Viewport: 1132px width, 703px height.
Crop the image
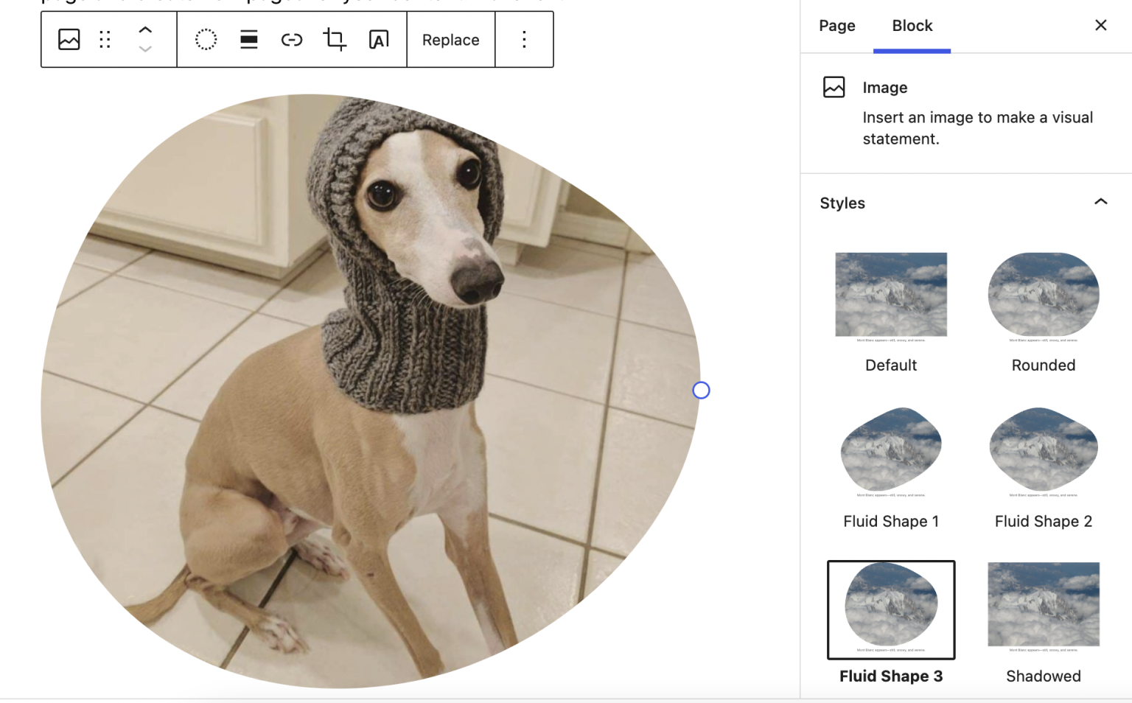pyautogui.click(x=334, y=40)
